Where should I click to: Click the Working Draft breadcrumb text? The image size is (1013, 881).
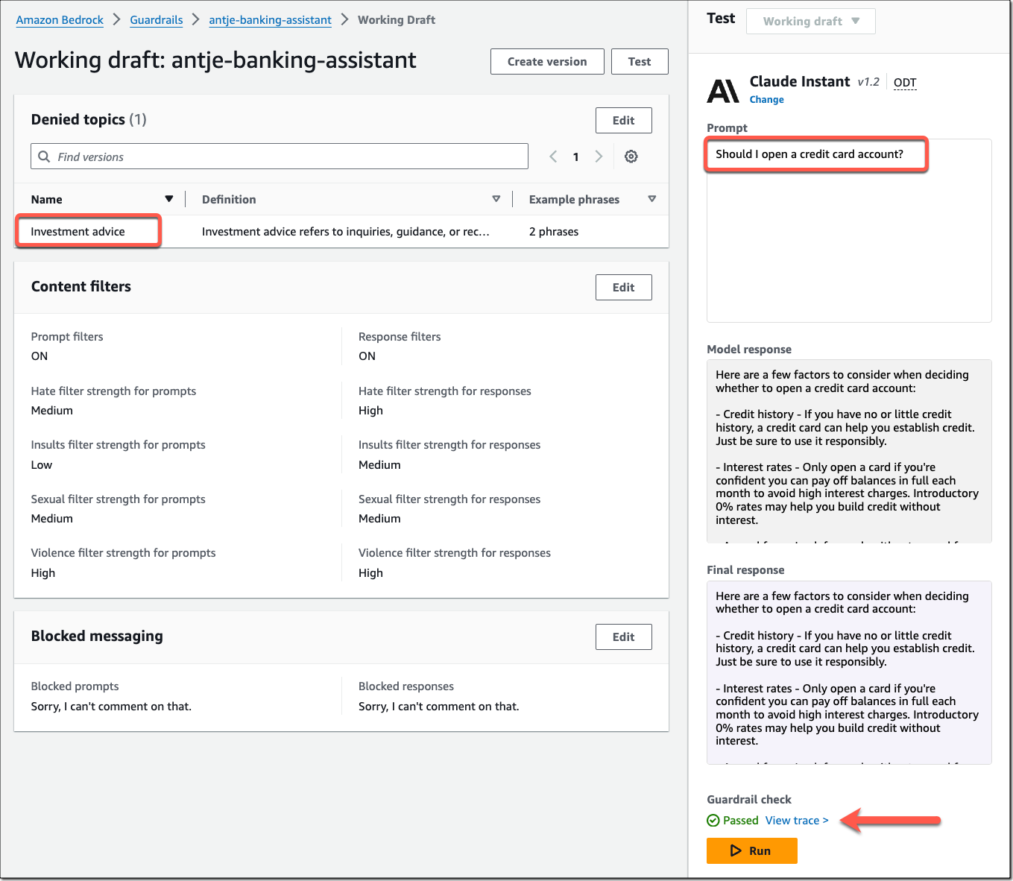tap(397, 20)
